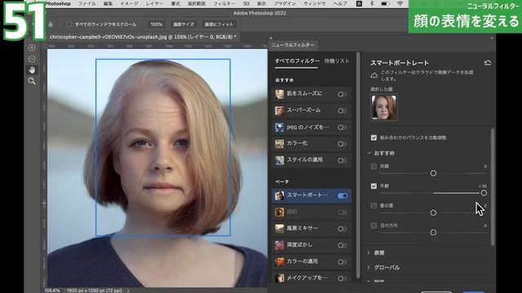Open the フィルター menu

pyautogui.click(x=224, y=3)
